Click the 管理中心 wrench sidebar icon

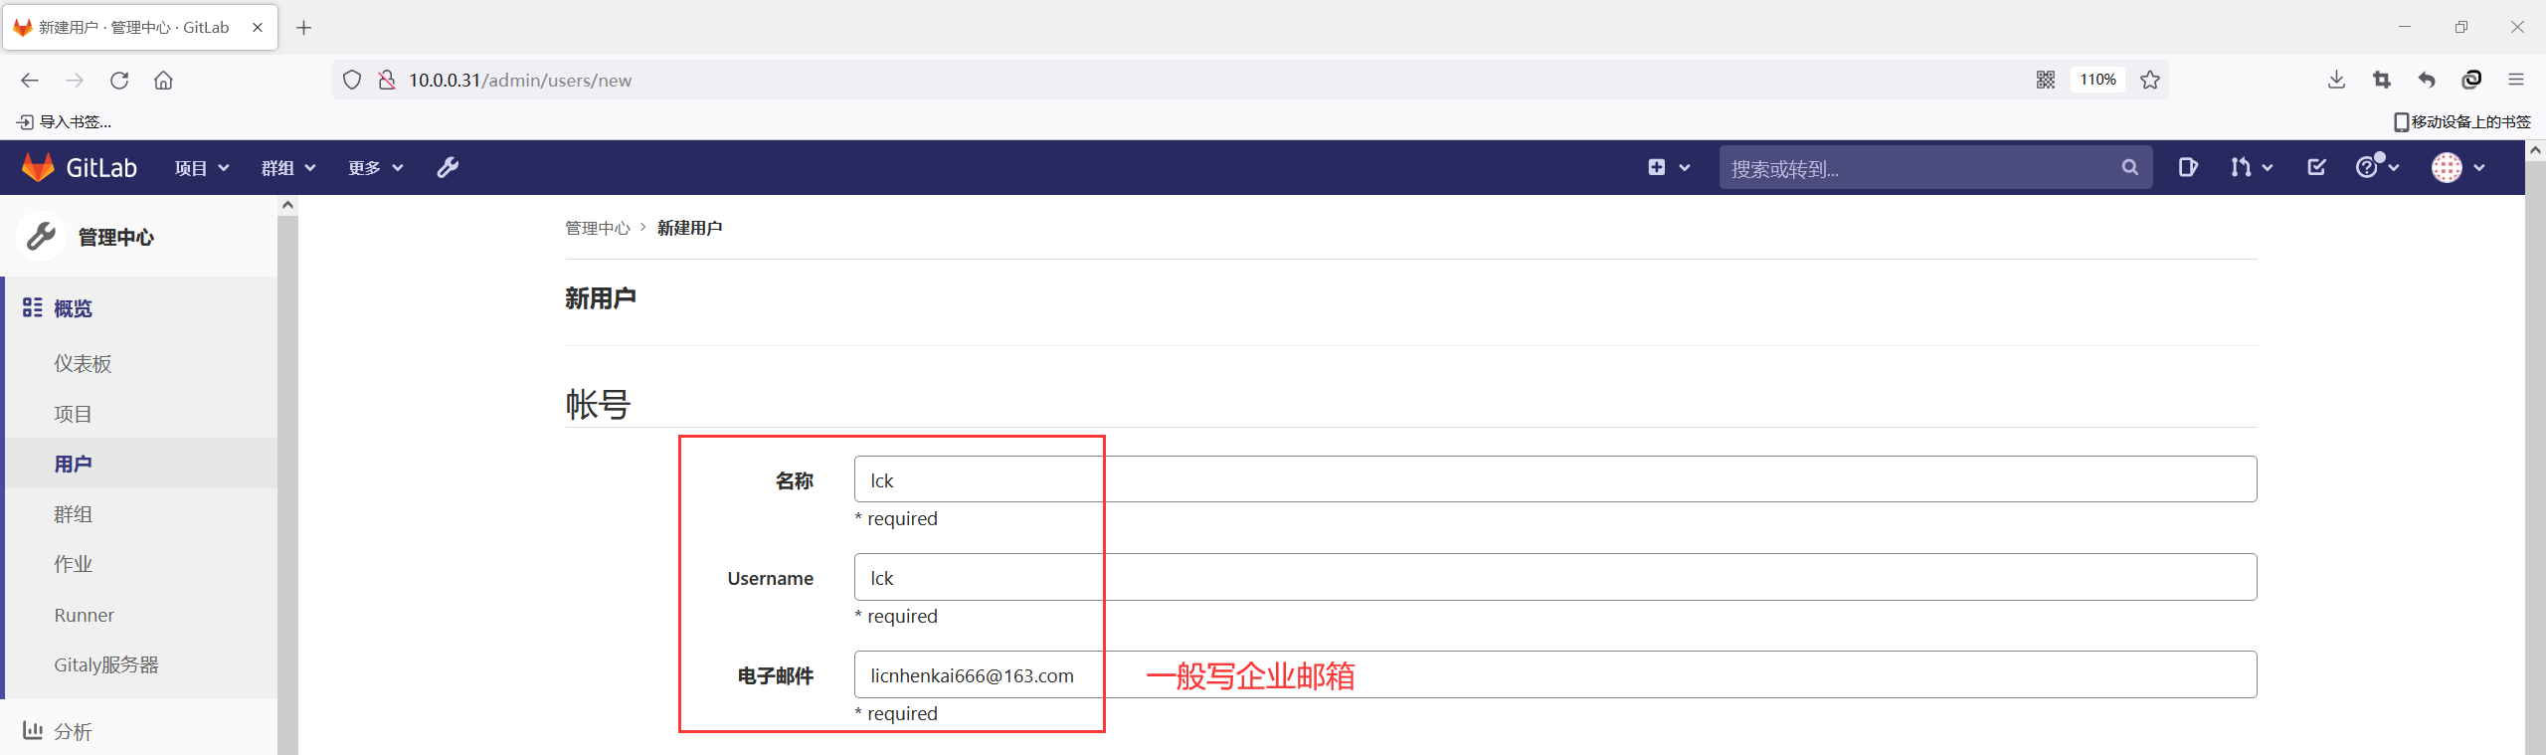pyautogui.click(x=41, y=237)
